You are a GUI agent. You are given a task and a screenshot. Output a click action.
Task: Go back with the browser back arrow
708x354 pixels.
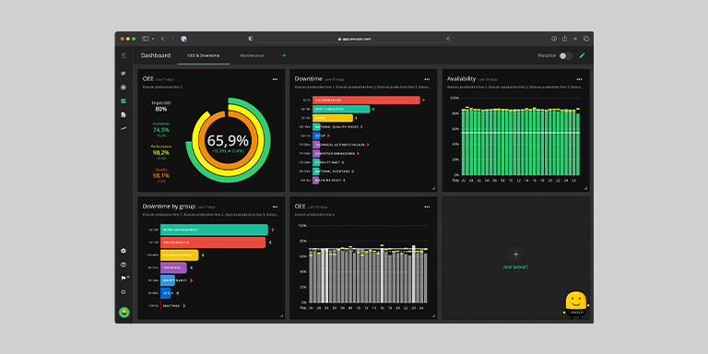tap(163, 39)
